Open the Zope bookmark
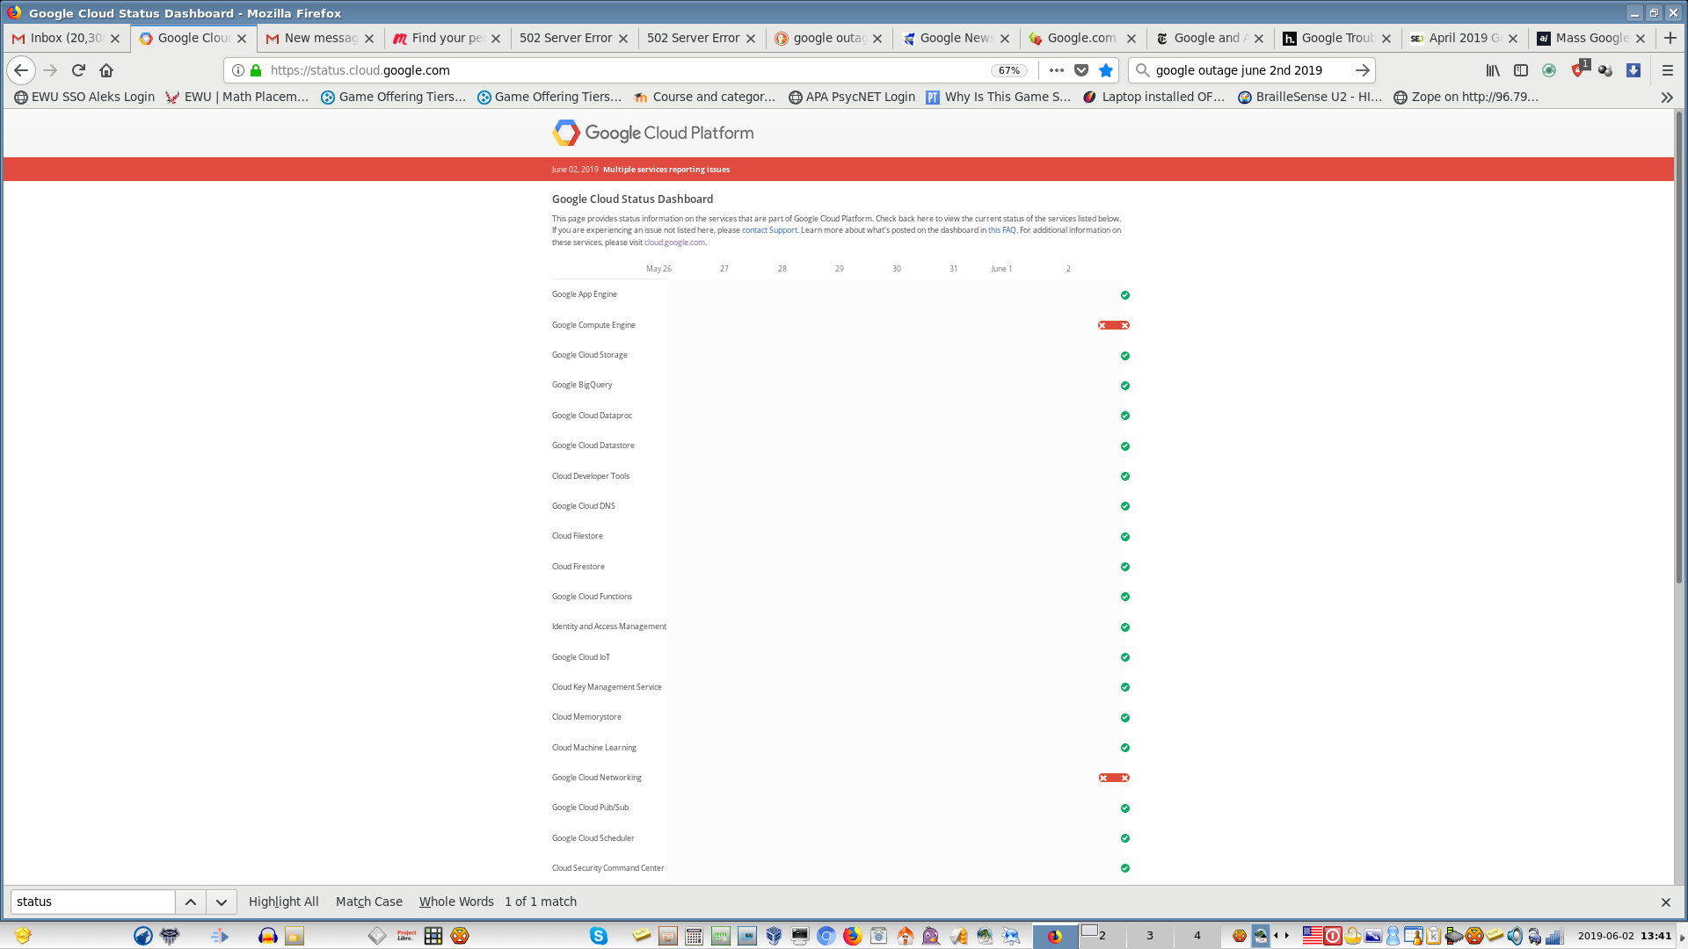Screen dimensions: 1688x949 1466,98
